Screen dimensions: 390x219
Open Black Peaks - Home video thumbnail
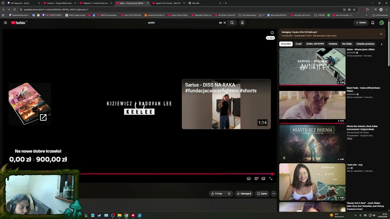point(312,105)
